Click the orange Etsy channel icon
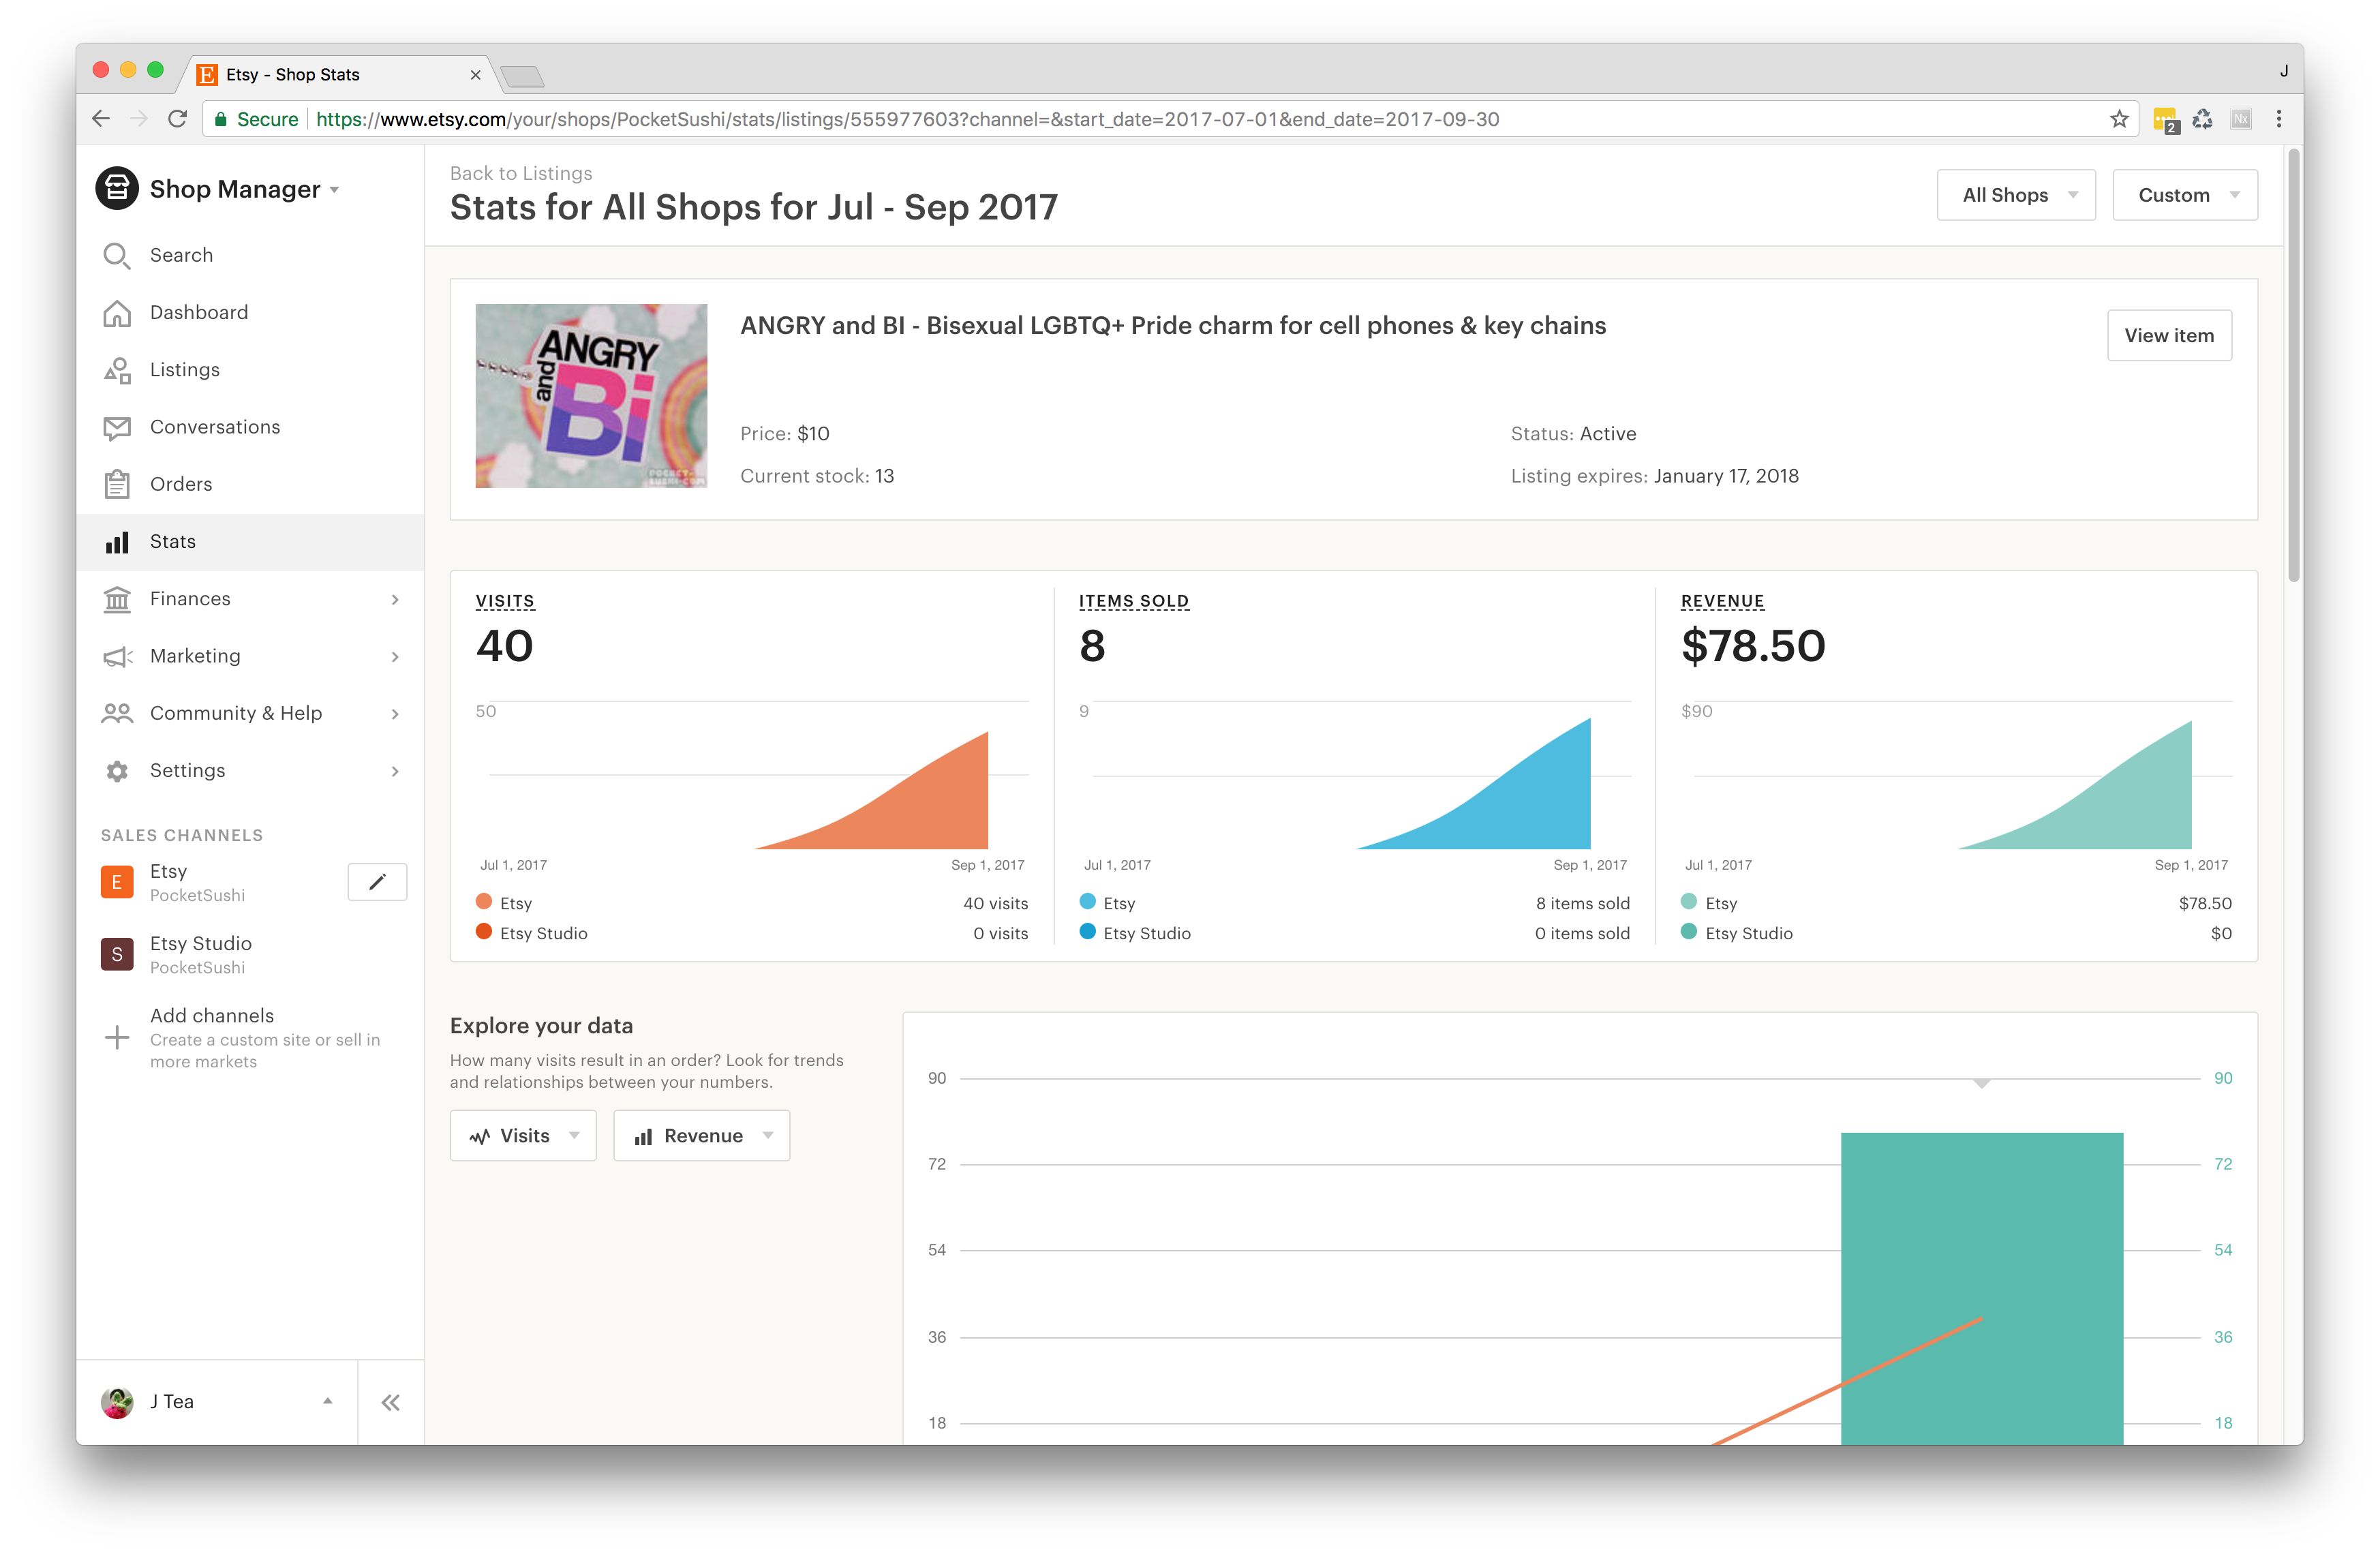Viewport: 2380px width, 1554px height. (117, 882)
